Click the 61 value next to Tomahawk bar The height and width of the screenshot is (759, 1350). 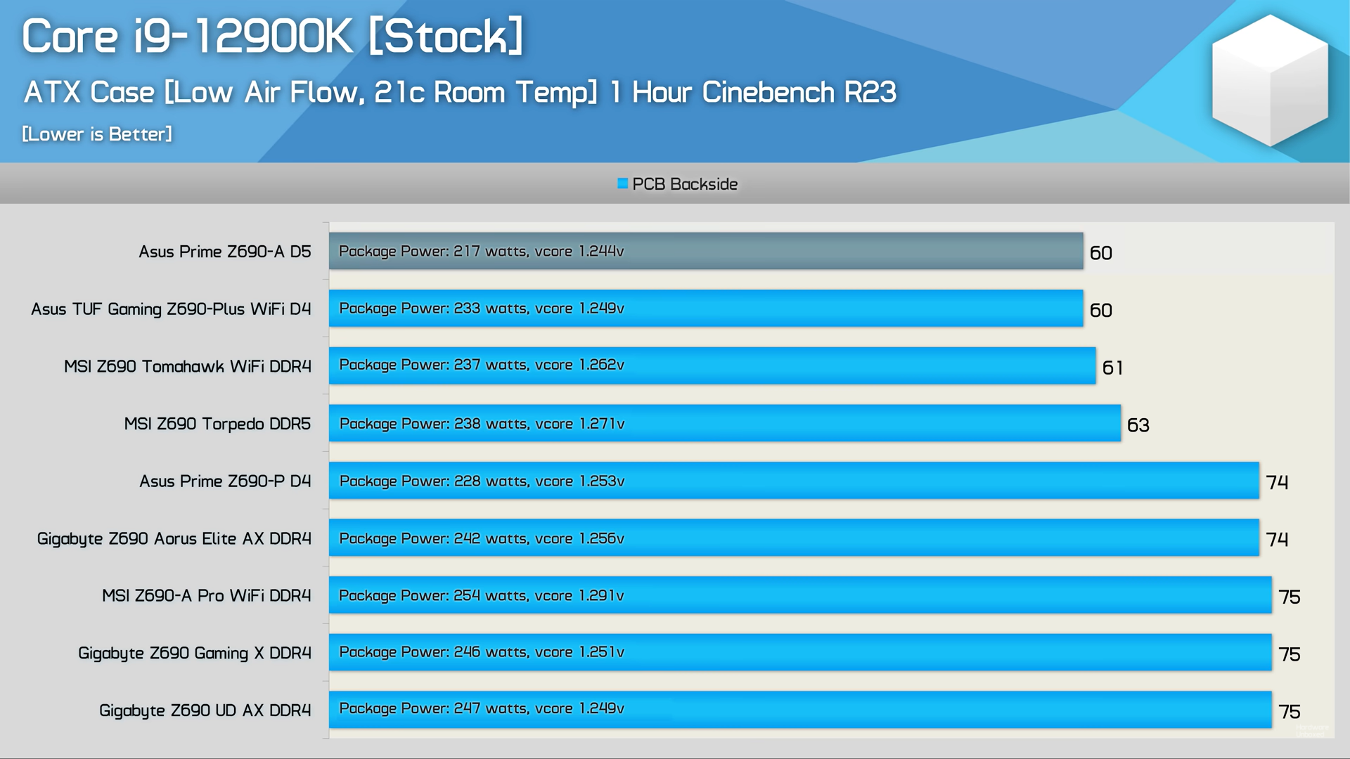click(x=1112, y=368)
